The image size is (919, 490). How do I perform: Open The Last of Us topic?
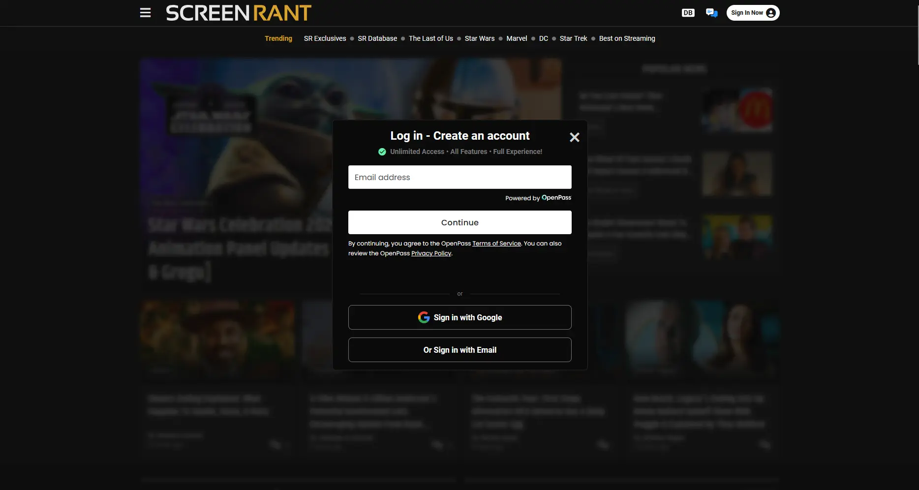(431, 38)
